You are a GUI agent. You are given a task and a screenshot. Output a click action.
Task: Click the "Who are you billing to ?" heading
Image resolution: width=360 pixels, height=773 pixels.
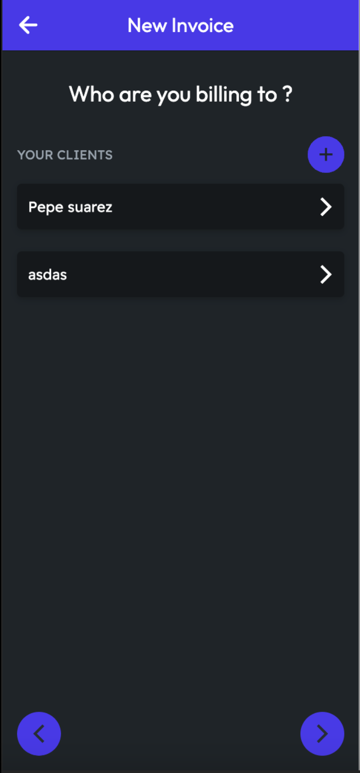[181, 94]
